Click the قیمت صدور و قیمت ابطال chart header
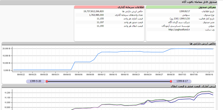 click(x=109, y=86)
